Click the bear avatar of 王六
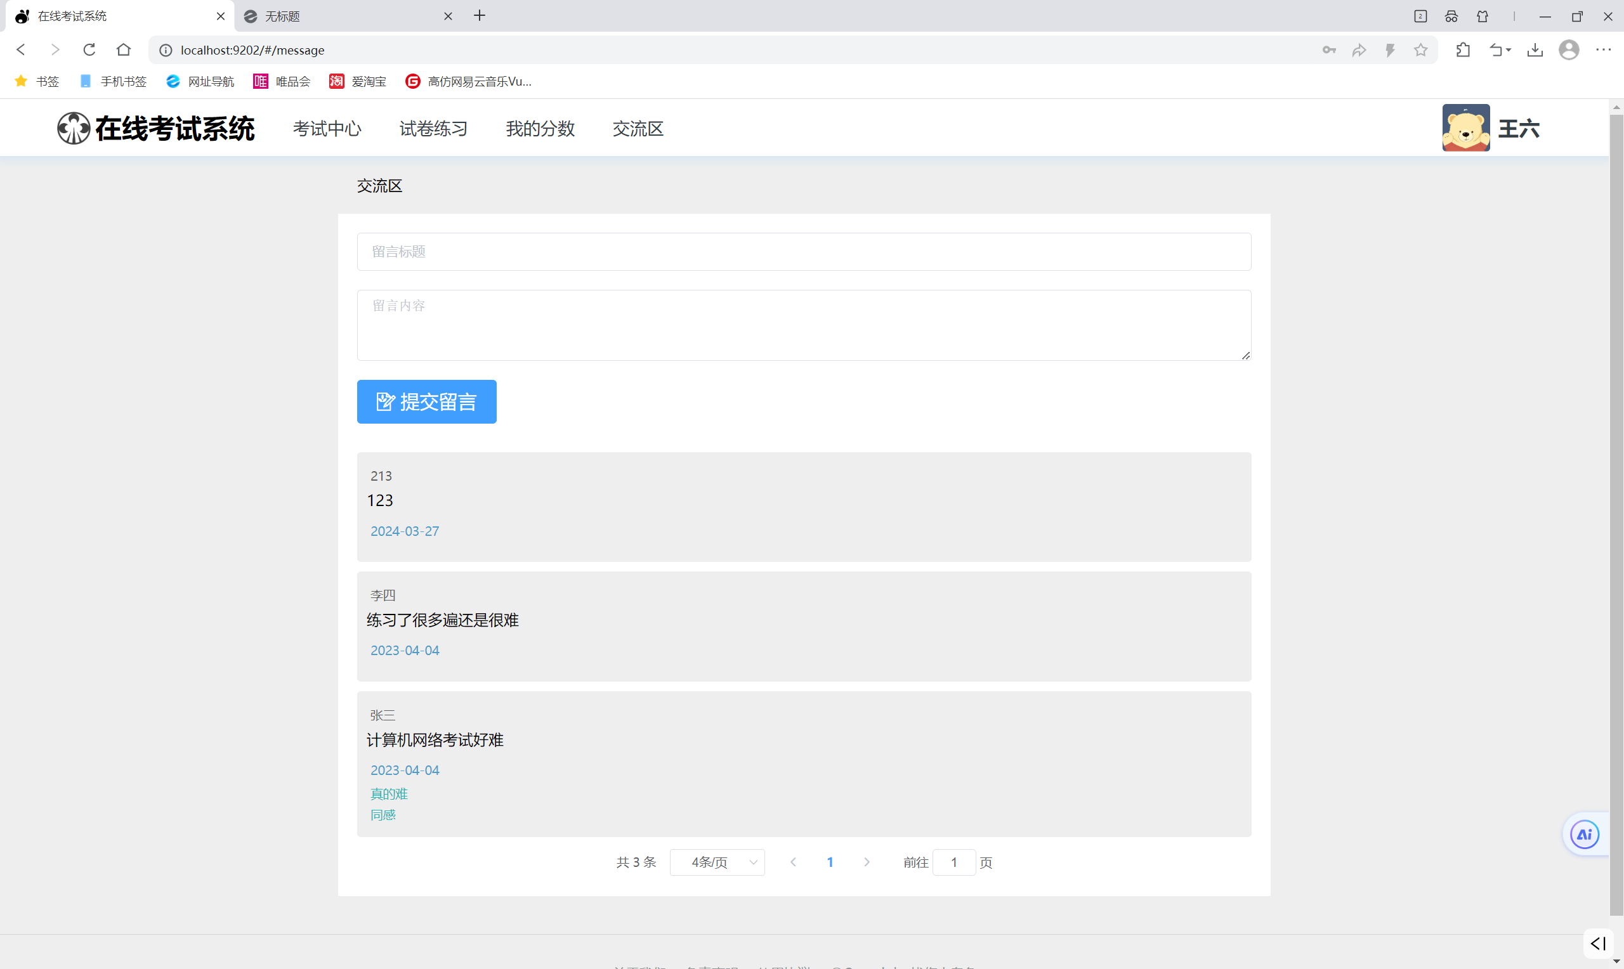Screen dimensions: 1624x969 tap(1465, 128)
